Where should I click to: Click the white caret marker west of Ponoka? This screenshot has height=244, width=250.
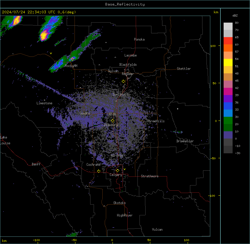click(106, 43)
